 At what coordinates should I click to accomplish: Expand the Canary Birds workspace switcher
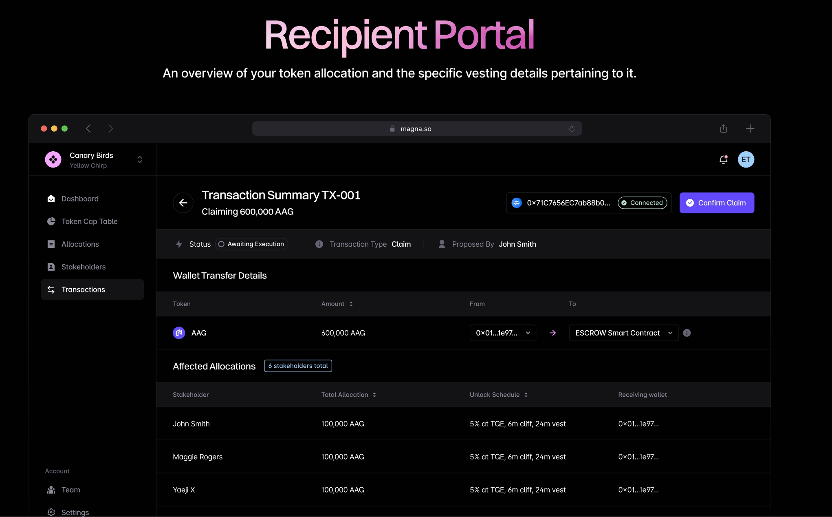click(140, 159)
